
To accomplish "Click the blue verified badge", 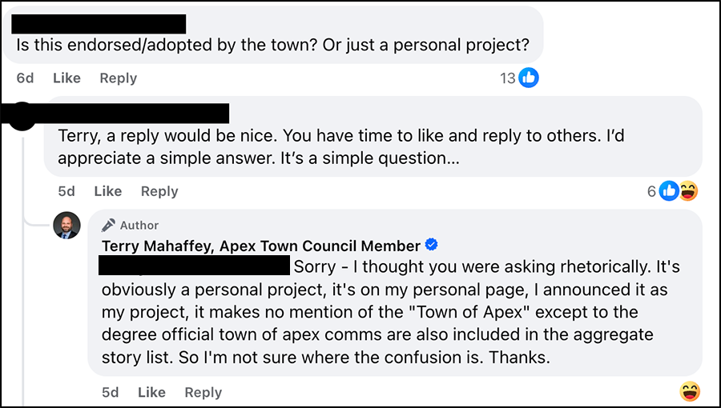I will (432, 245).
